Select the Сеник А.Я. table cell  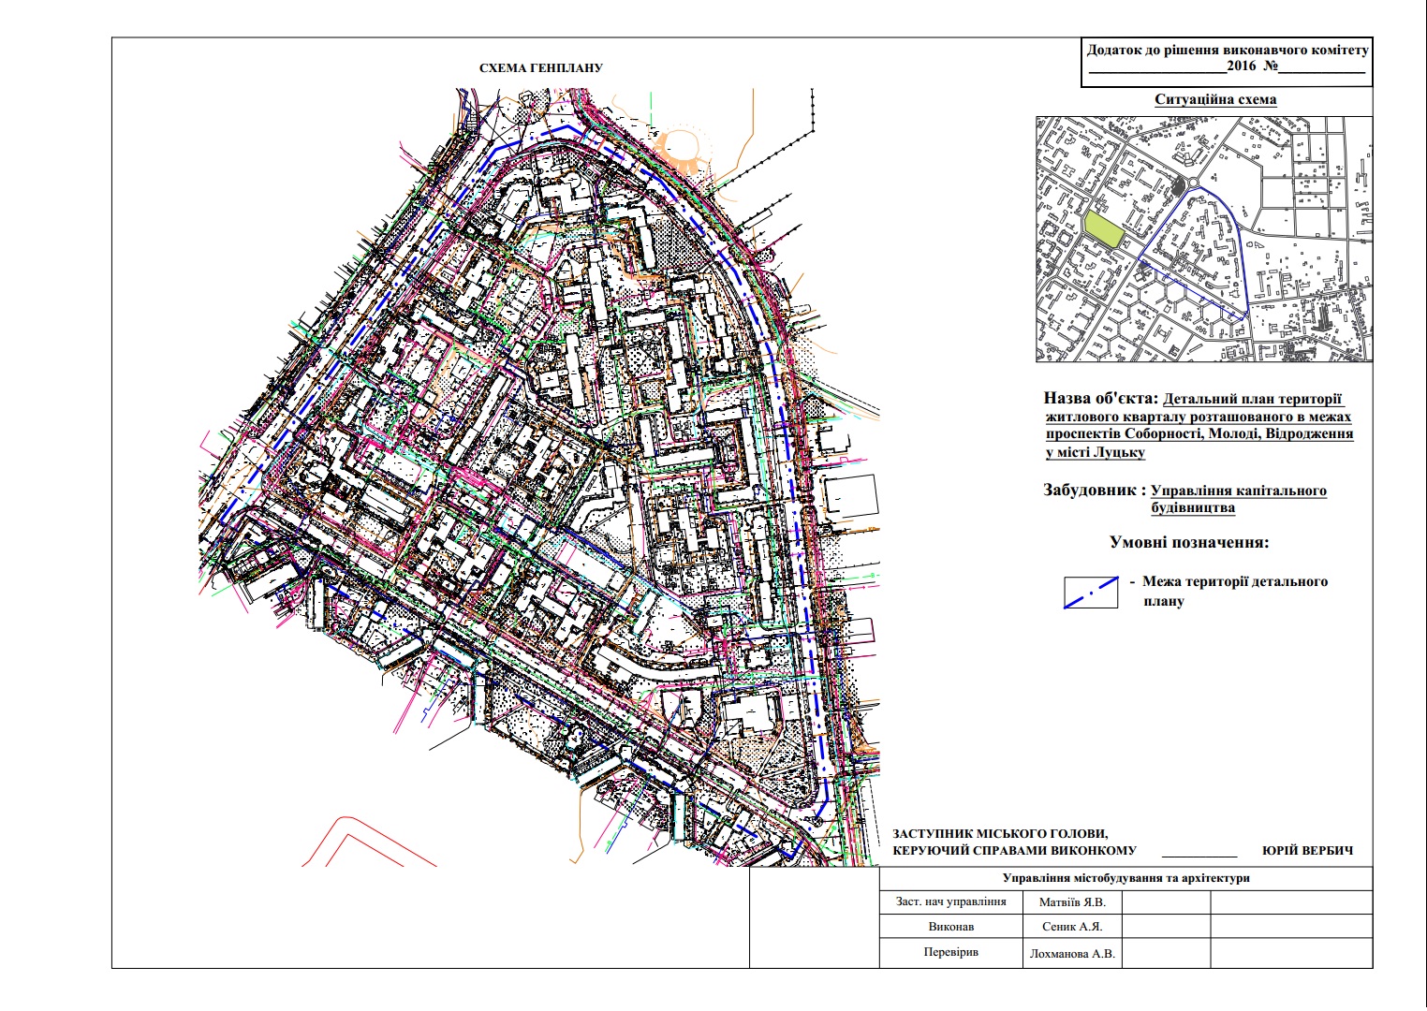pos(1072,927)
